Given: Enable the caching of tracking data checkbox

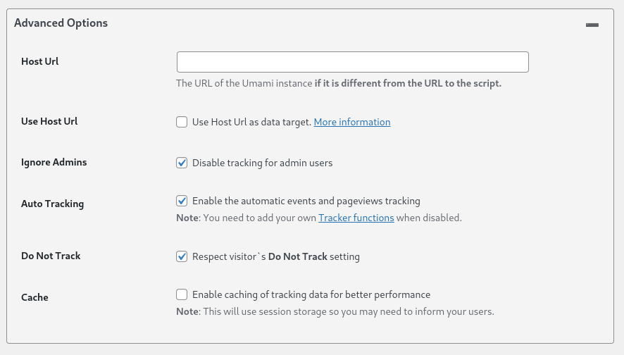Looking at the screenshot, I should [182, 294].
